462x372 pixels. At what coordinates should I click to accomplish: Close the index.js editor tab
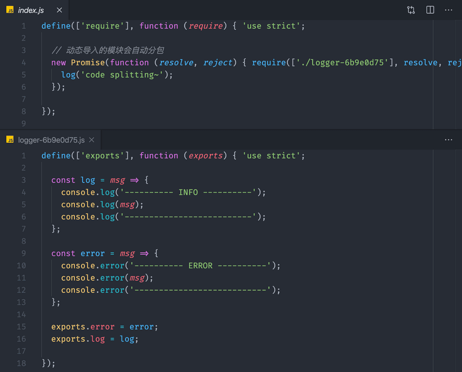[x=59, y=10]
